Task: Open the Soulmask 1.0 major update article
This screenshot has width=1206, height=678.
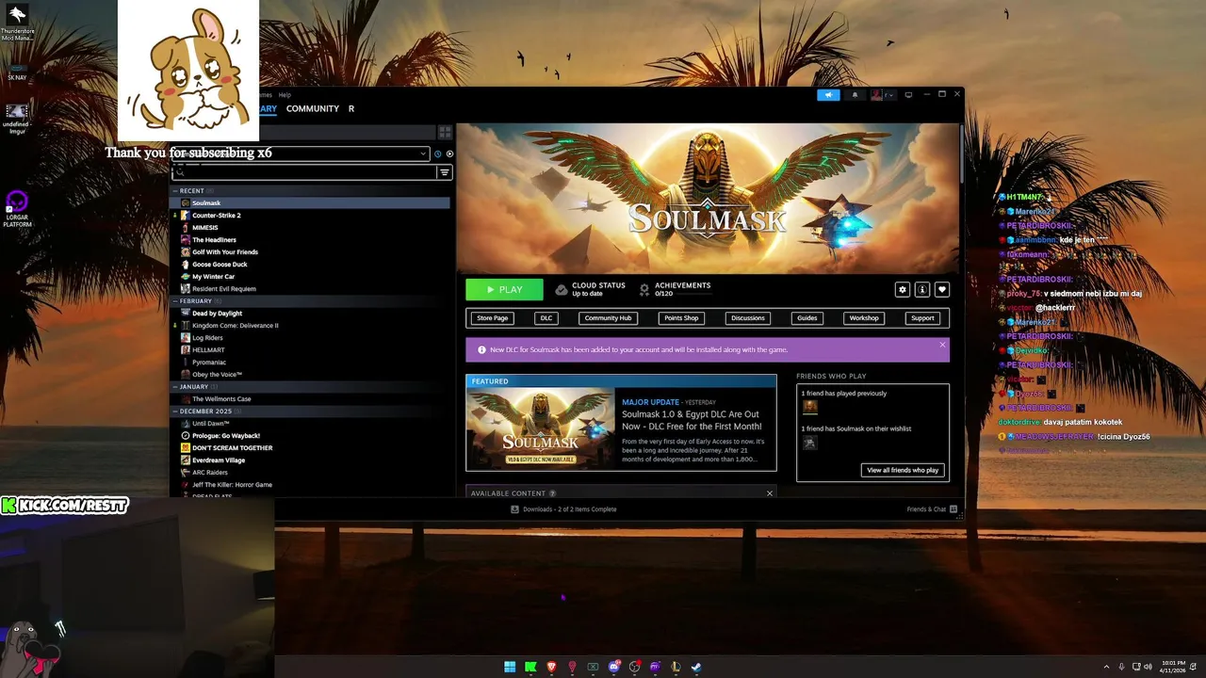Action: click(x=692, y=420)
